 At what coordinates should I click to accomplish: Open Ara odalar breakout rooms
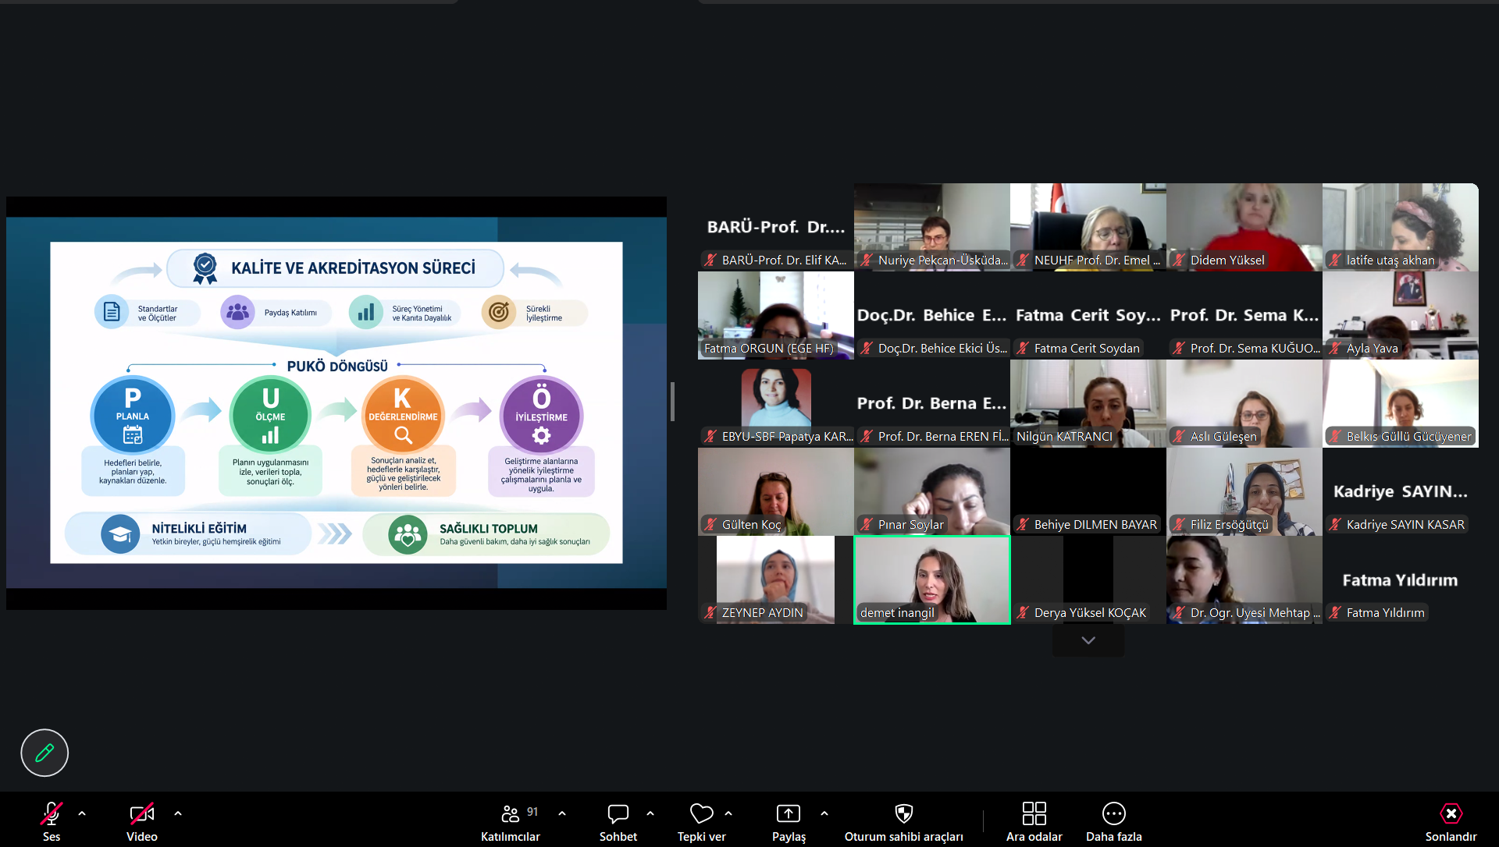(1034, 821)
